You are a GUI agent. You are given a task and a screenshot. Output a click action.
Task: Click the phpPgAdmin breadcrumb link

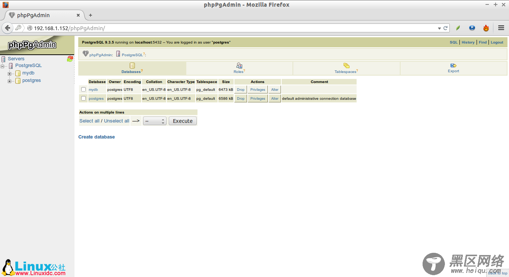(101, 55)
